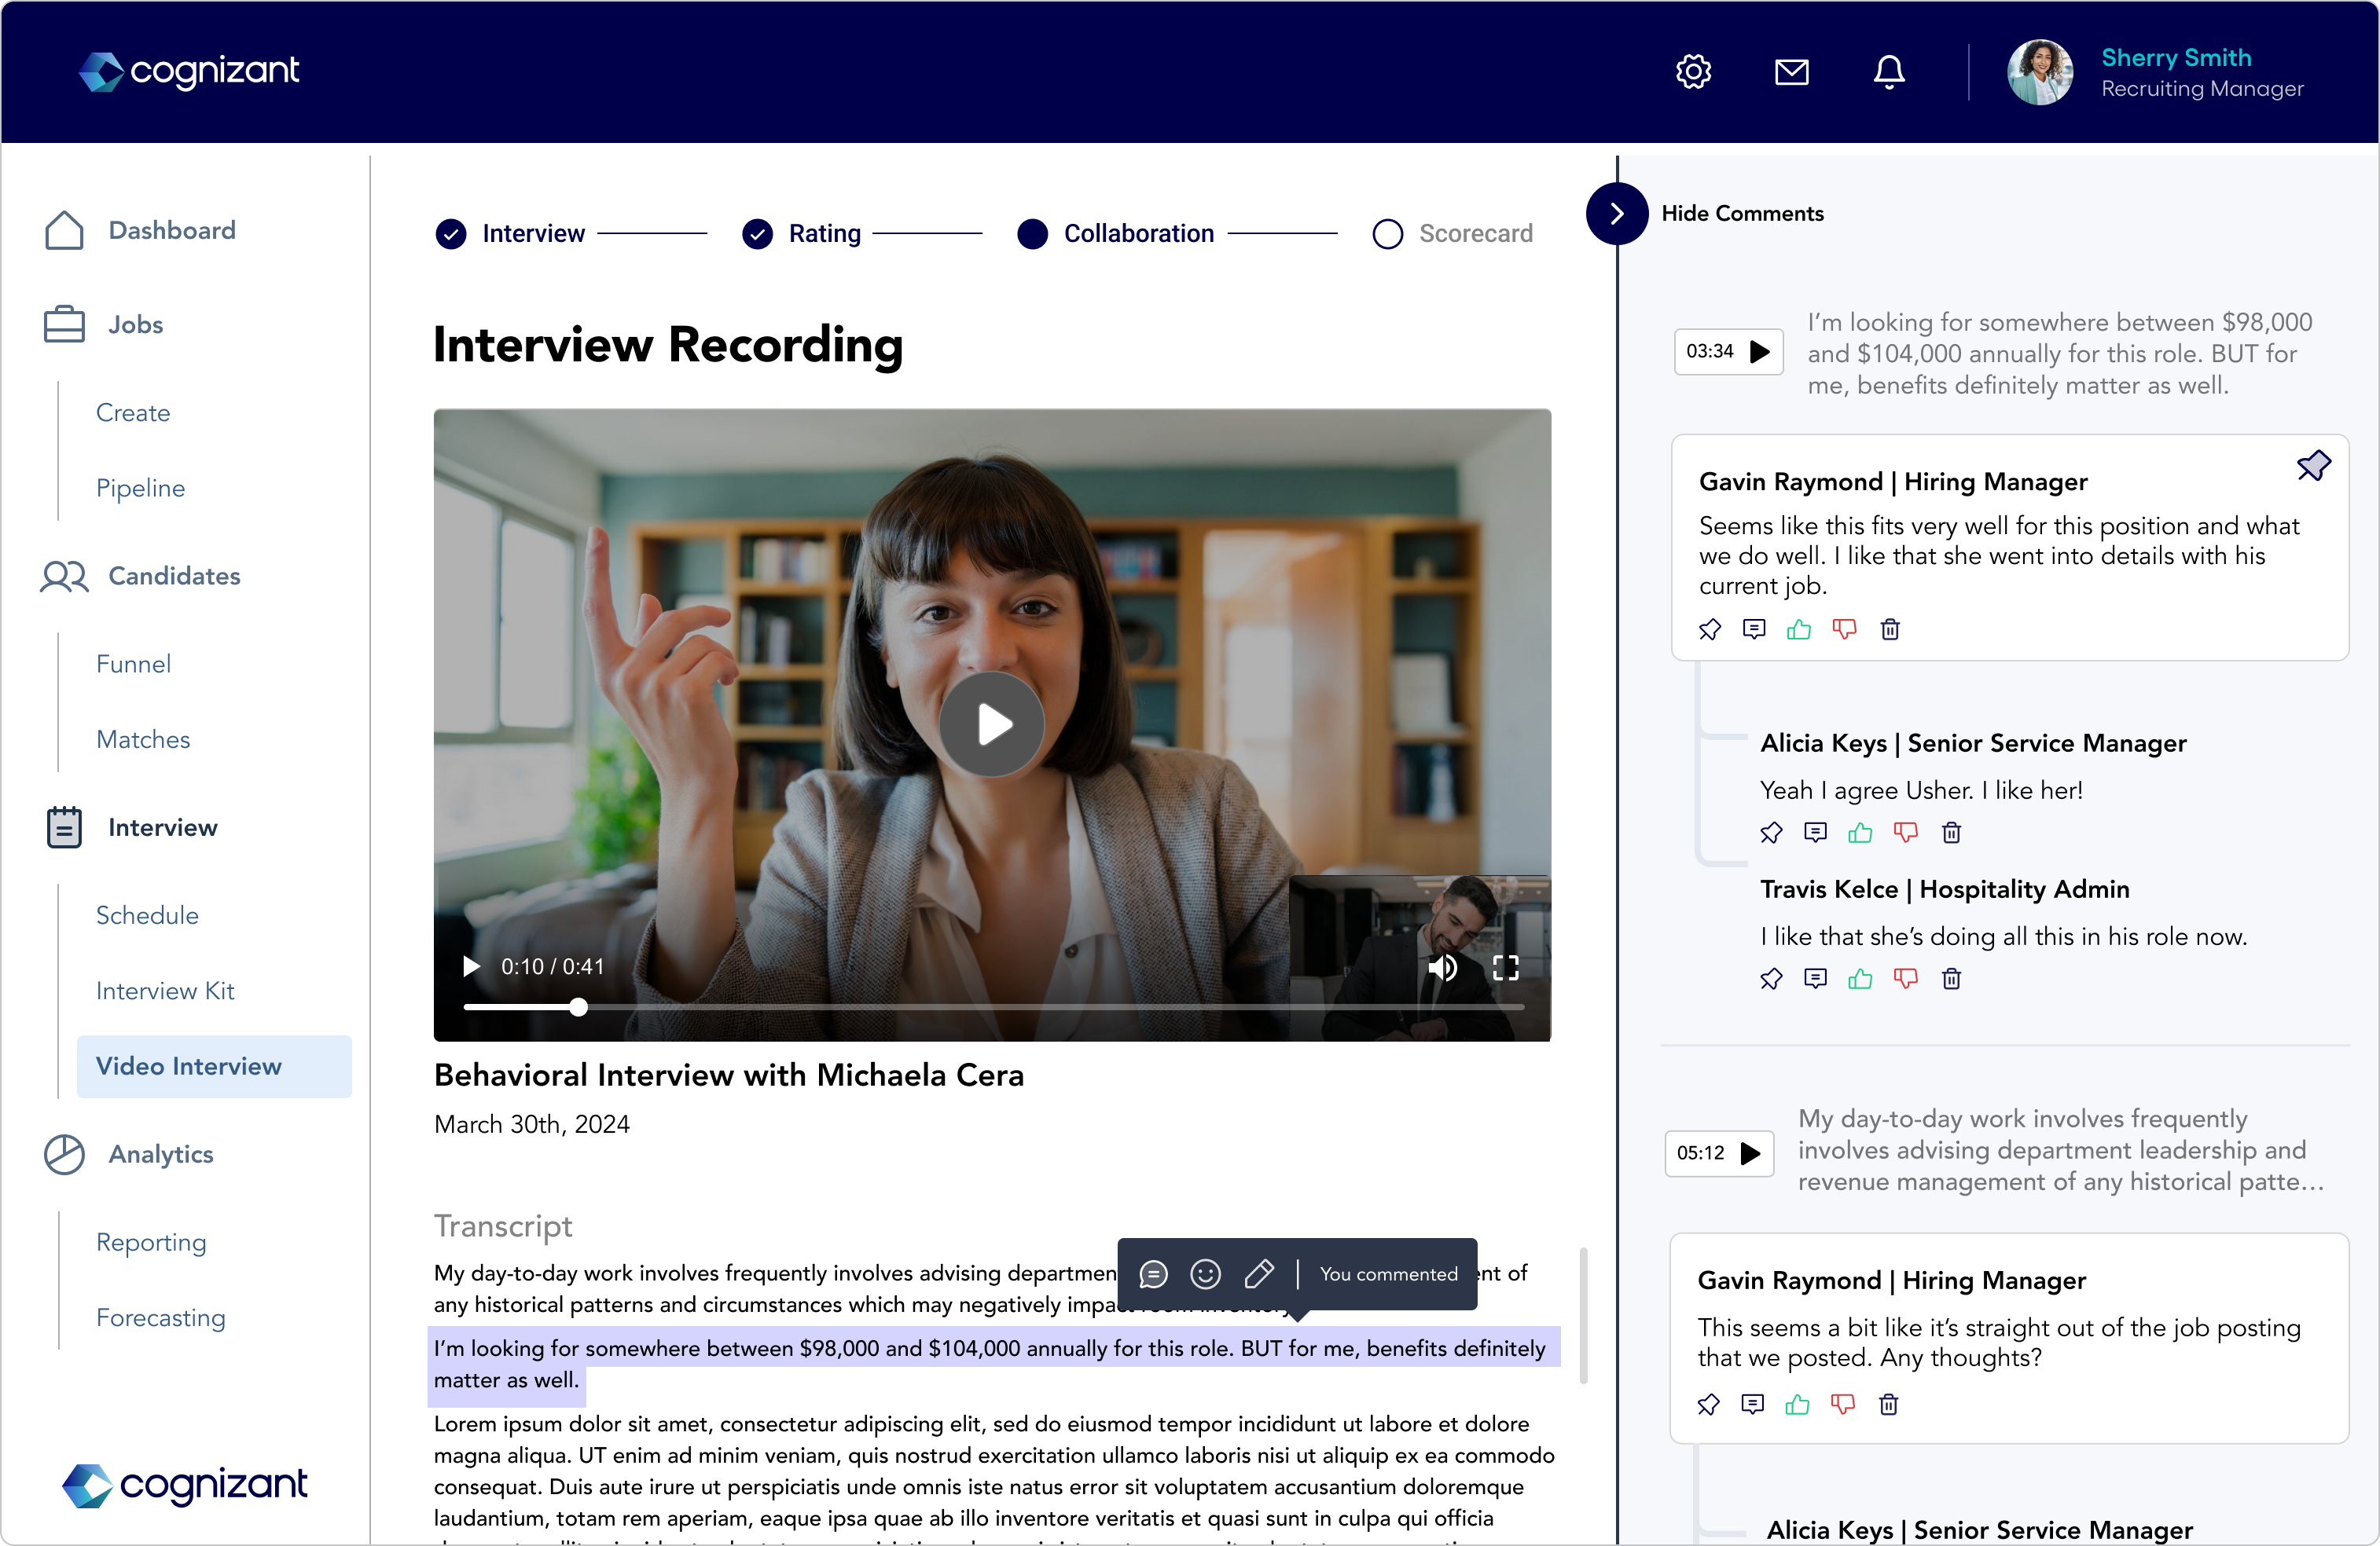2380x1546 pixels.
Task: Open the mail envelope icon
Action: coord(1791,71)
